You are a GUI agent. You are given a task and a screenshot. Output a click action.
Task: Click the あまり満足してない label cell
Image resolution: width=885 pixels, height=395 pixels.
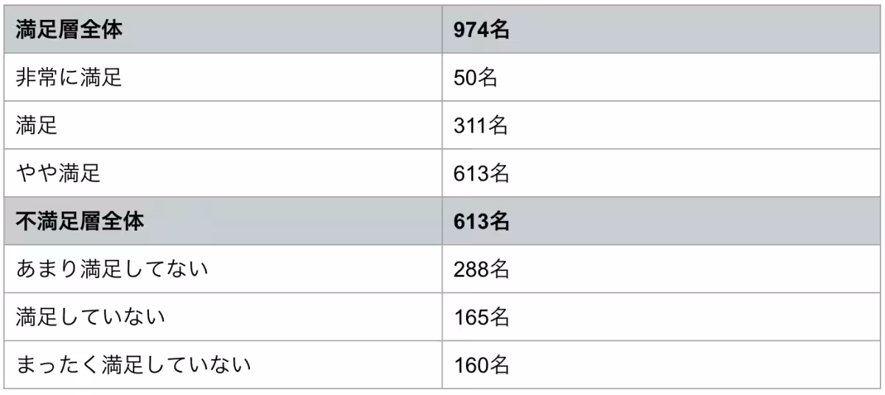(111, 269)
